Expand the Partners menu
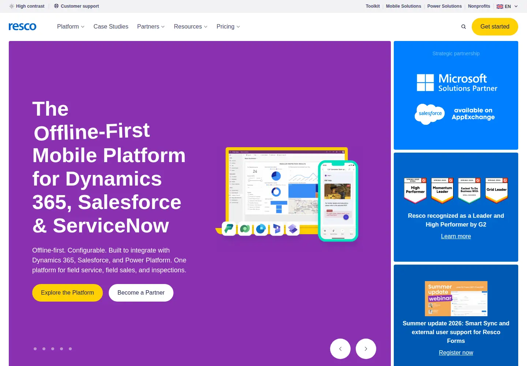 pyautogui.click(x=151, y=27)
